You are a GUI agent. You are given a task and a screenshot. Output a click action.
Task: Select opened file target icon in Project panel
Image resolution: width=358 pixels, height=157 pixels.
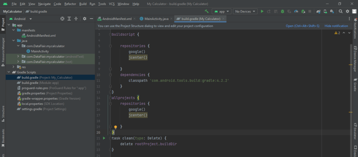pyautogui.click(x=62, y=19)
